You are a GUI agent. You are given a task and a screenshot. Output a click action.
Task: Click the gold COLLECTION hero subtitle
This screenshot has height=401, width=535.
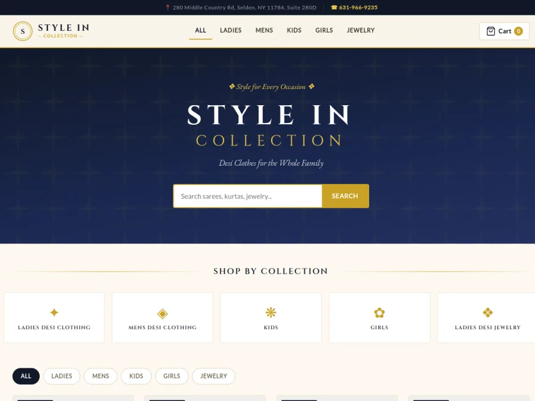[269, 140]
